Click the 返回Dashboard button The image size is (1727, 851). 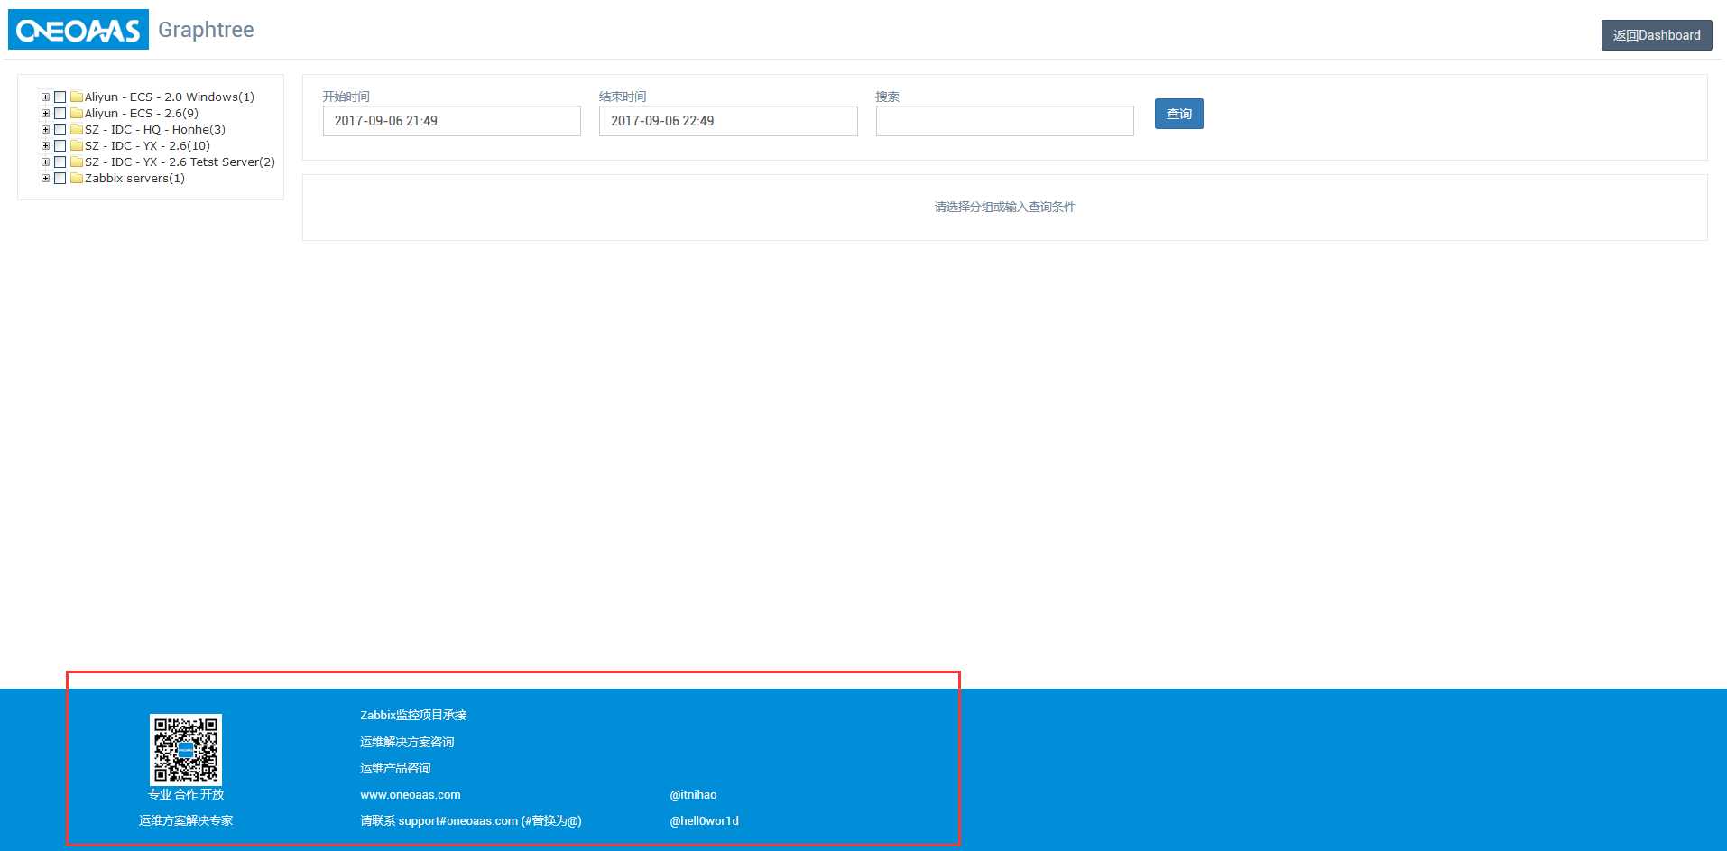[1657, 35]
